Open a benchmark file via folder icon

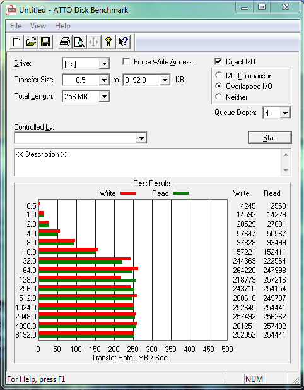coord(31,42)
